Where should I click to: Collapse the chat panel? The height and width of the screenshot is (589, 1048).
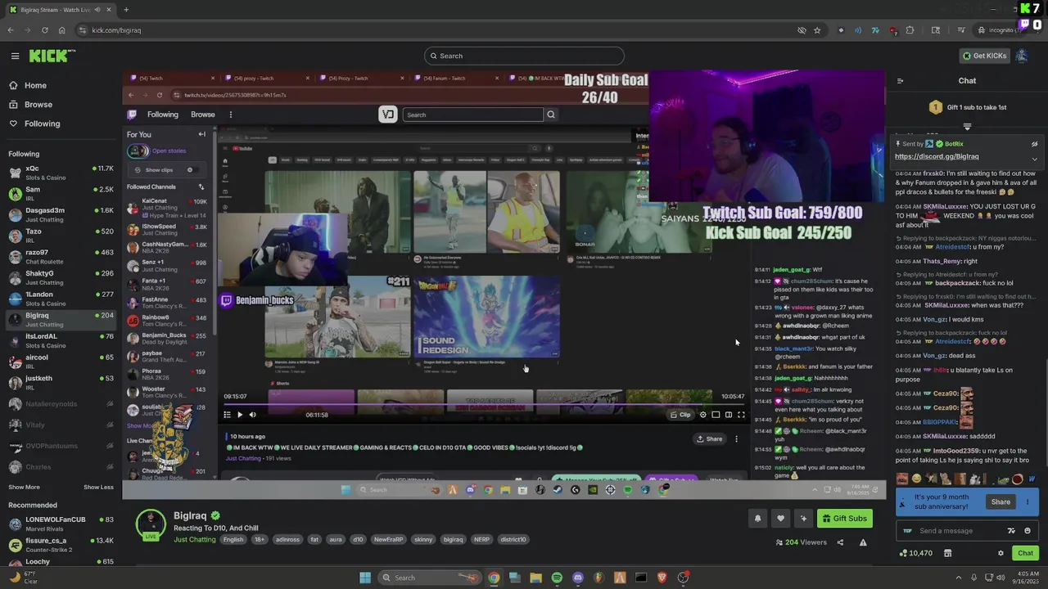click(900, 81)
